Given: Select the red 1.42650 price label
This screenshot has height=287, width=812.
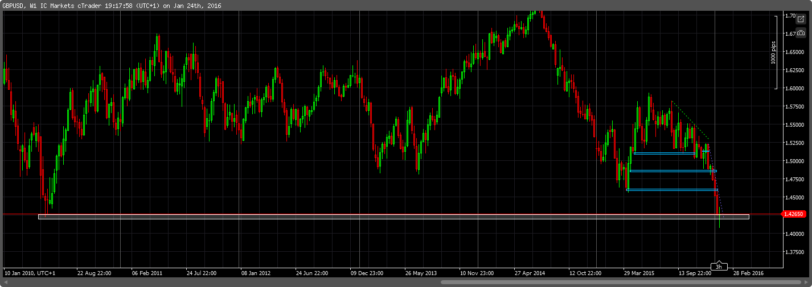Looking at the screenshot, I should [x=793, y=214].
